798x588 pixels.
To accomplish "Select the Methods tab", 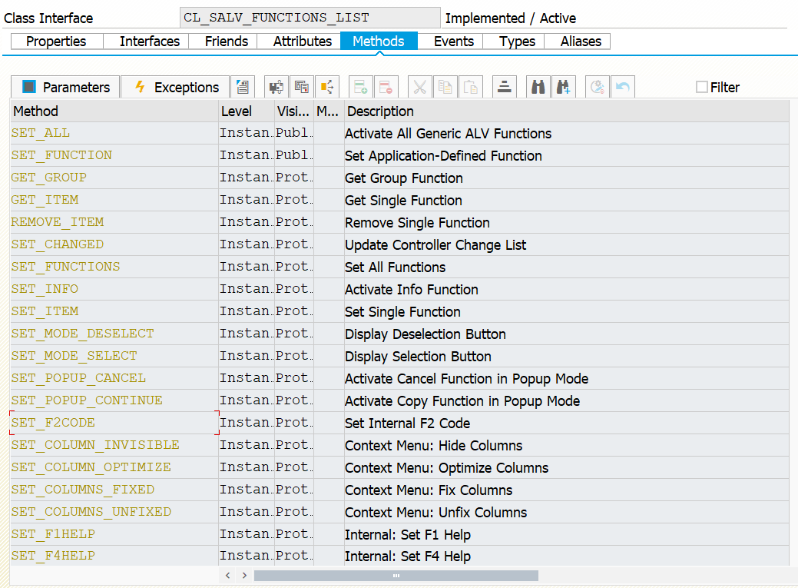I will click(x=379, y=42).
